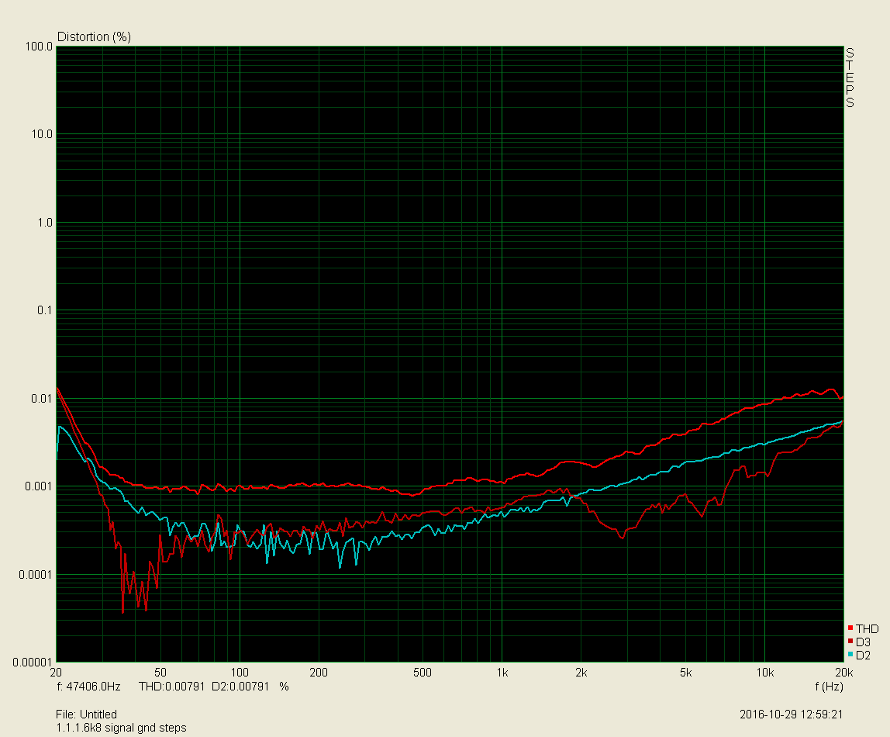
Task: Click the 10k frequency axis label
Action: pyautogui.click(x=764, y=673)
